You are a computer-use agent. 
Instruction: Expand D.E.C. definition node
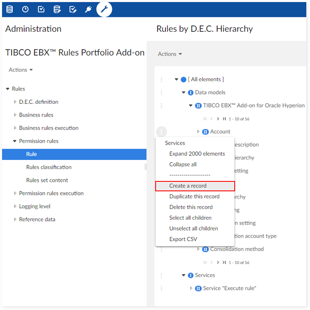click(15, 102)
